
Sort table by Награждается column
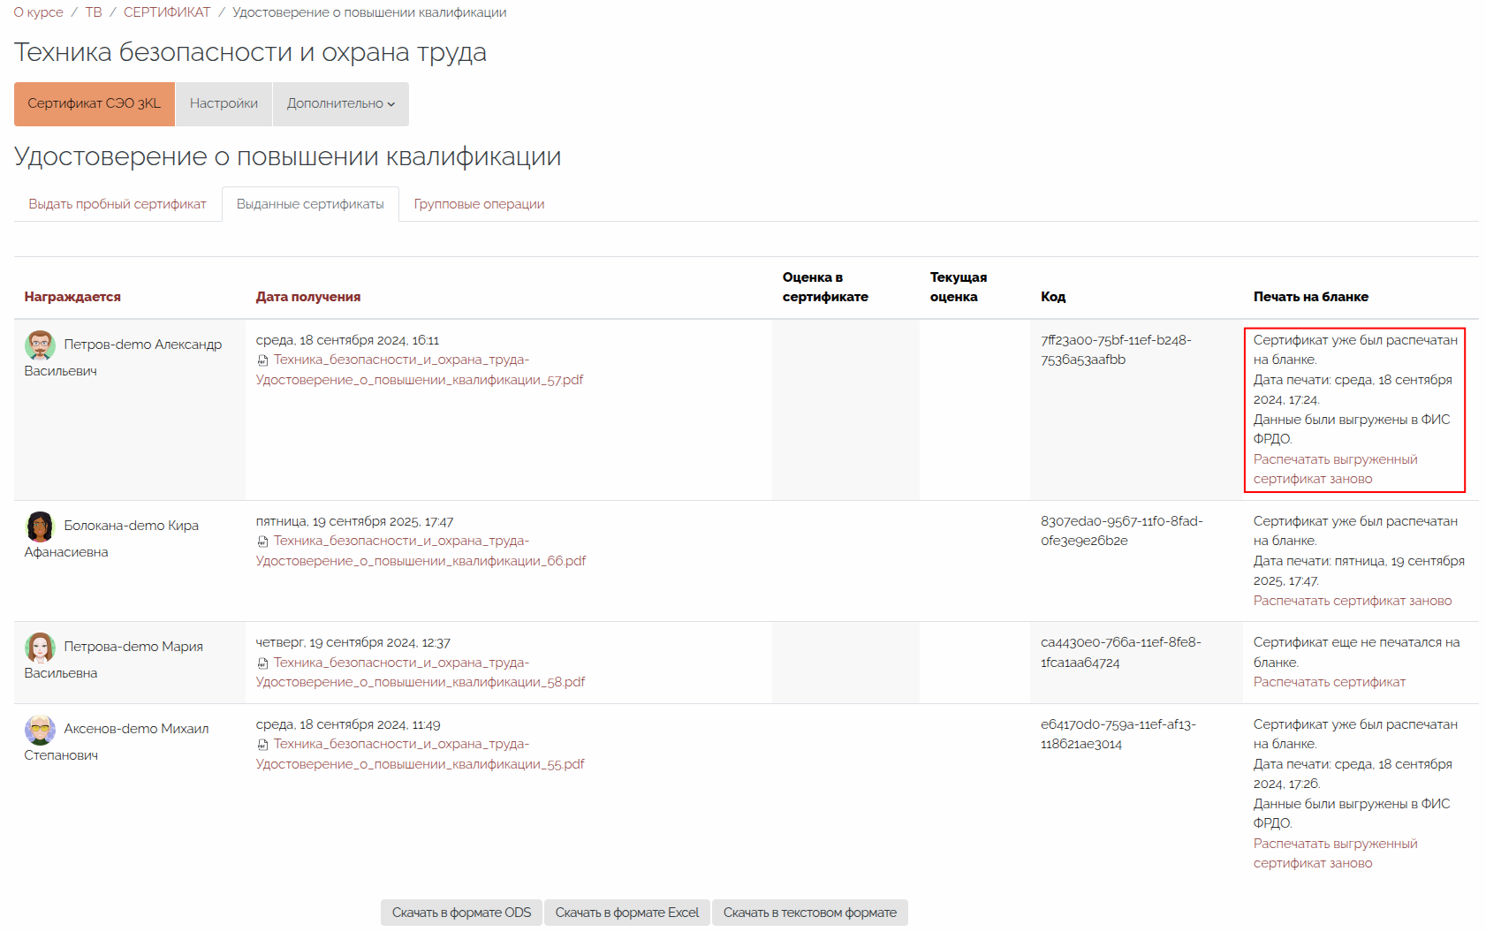click(72, 297)
